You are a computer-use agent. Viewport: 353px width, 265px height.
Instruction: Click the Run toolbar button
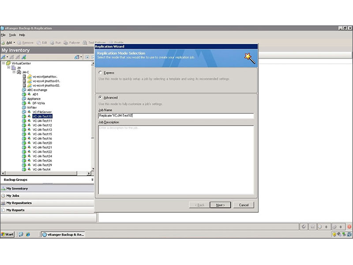click(x=56, y=43)
